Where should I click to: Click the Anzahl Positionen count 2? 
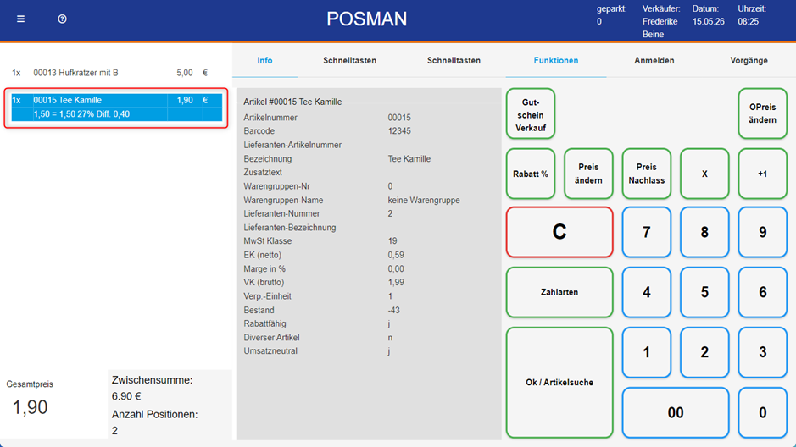pyautogui.click(x=114, y=431)
